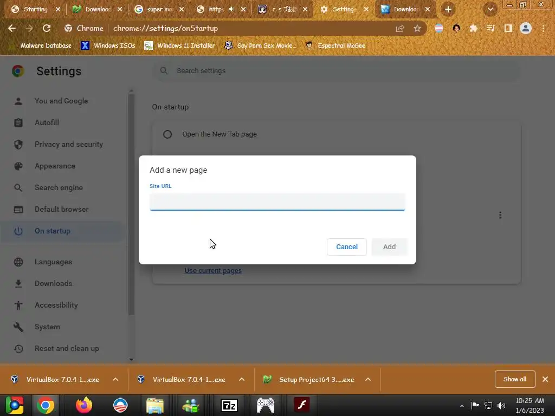
Task: Open Accessibility settings section
Action: pyautogui.click(x=56, y=305)
